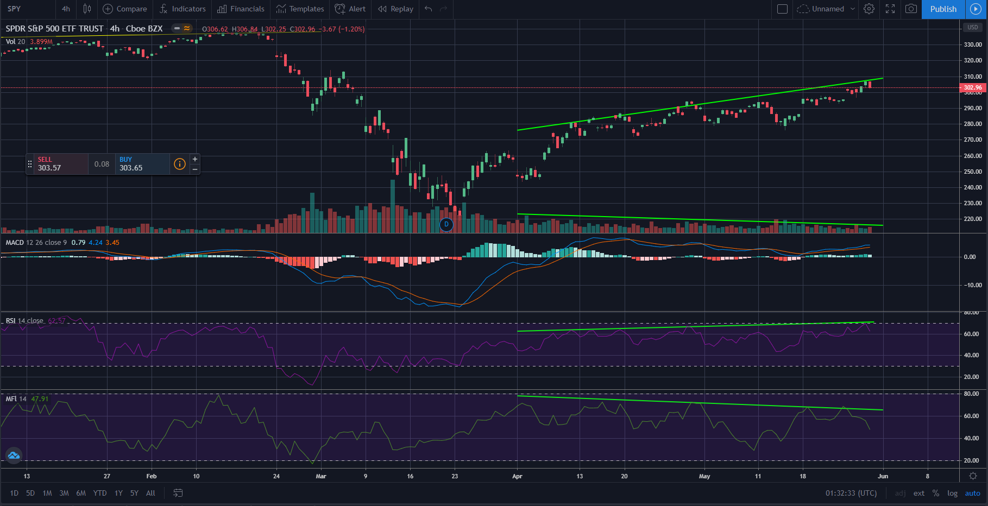Select the MFI 14 indicator label

coord(16,399)
